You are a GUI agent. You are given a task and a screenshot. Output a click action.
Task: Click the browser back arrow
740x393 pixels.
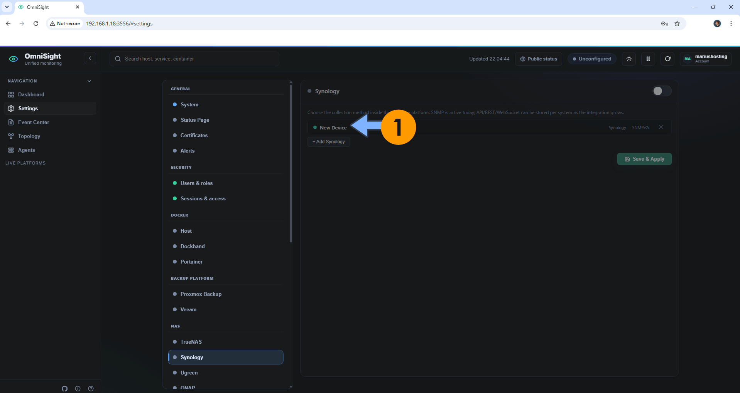[8, 24]
